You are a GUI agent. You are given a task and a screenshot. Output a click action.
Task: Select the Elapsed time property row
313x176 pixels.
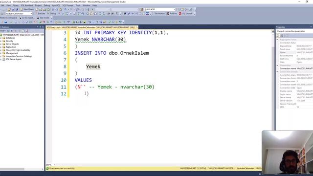[x=296, y=46]
